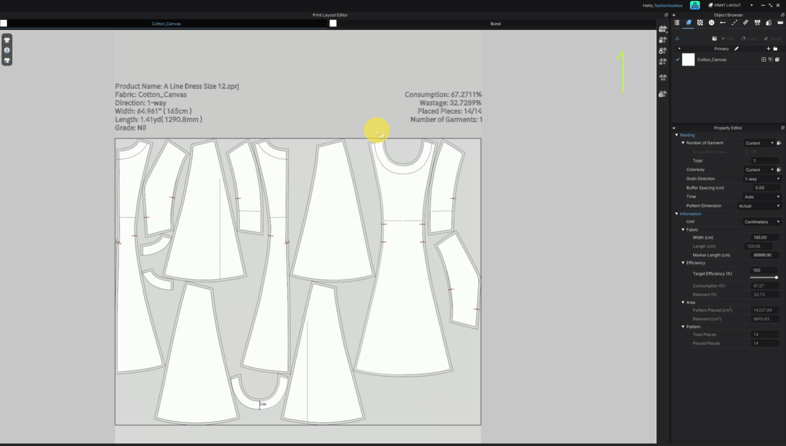
Task: Click the white swatch before Bond tab
Action: [x=333, y=23]
